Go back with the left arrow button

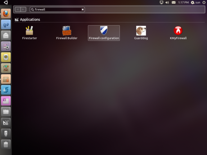coord(18,9)
